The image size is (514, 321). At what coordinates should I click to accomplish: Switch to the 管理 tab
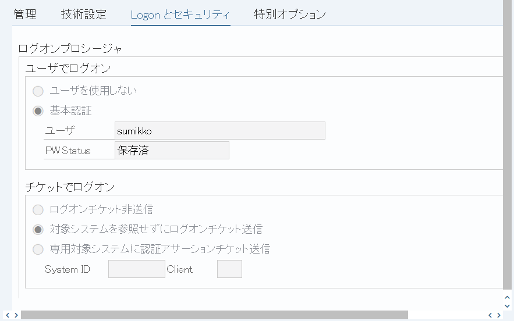click(25, 15)
